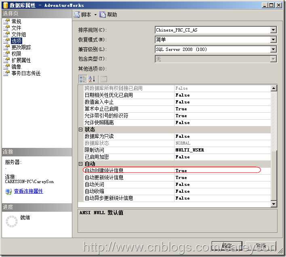
Task: Select the 自动异步更新统计信息 row
Action: tap(177, 198)
